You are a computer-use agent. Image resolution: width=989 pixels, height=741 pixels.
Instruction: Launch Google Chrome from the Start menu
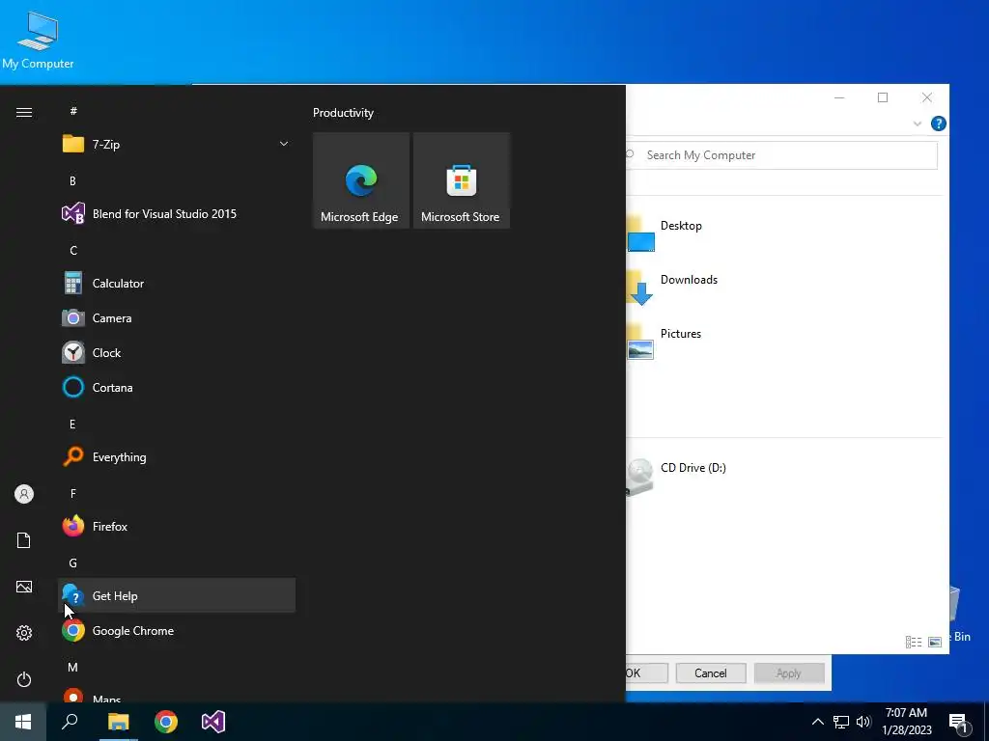click(x=177, y=631)
